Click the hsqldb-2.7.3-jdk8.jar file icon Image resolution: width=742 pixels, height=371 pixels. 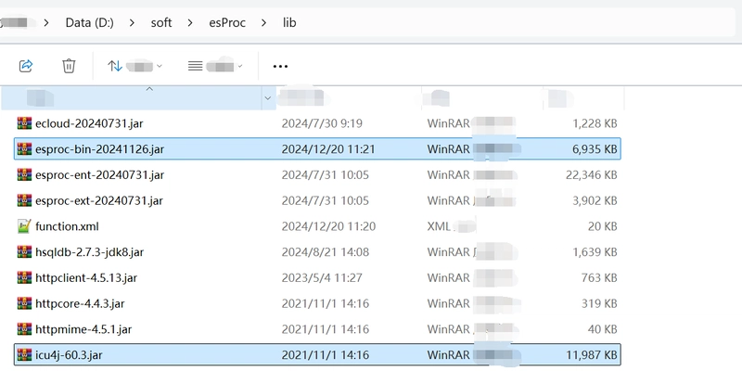tap(24, 251)
